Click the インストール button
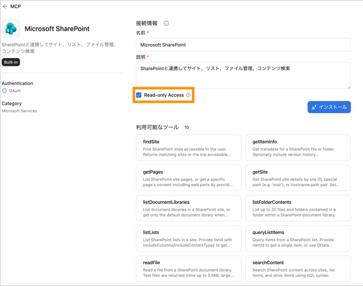The image size is (363, 286). click(x=329, y=107)
